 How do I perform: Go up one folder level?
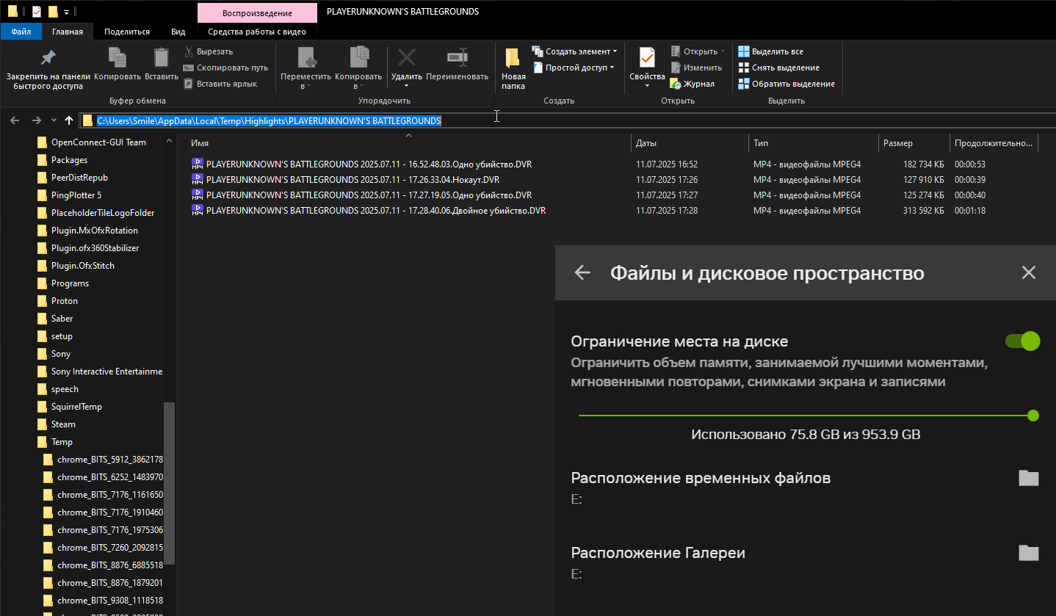pos(69,120)
